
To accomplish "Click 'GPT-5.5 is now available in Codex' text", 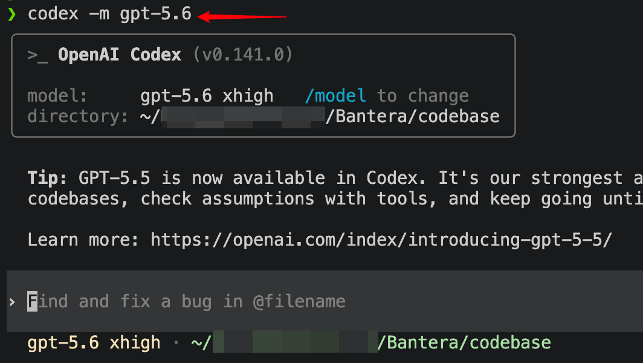I will (x=253, y=178).
